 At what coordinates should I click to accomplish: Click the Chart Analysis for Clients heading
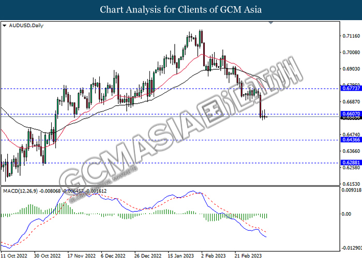[181, 10]
